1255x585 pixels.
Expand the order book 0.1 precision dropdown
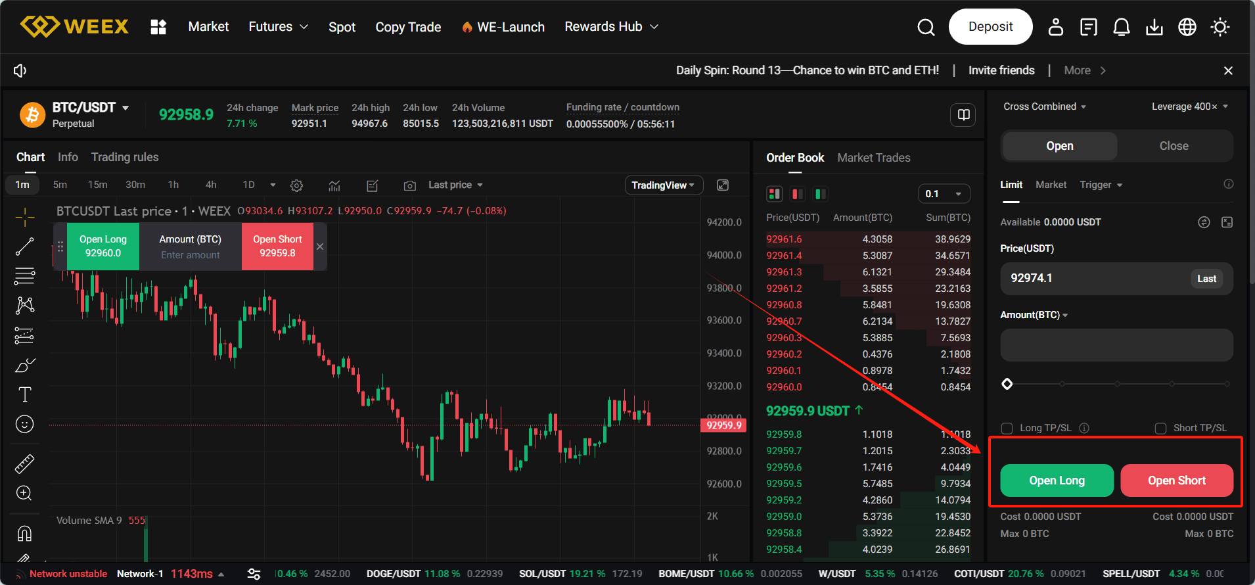944,194
